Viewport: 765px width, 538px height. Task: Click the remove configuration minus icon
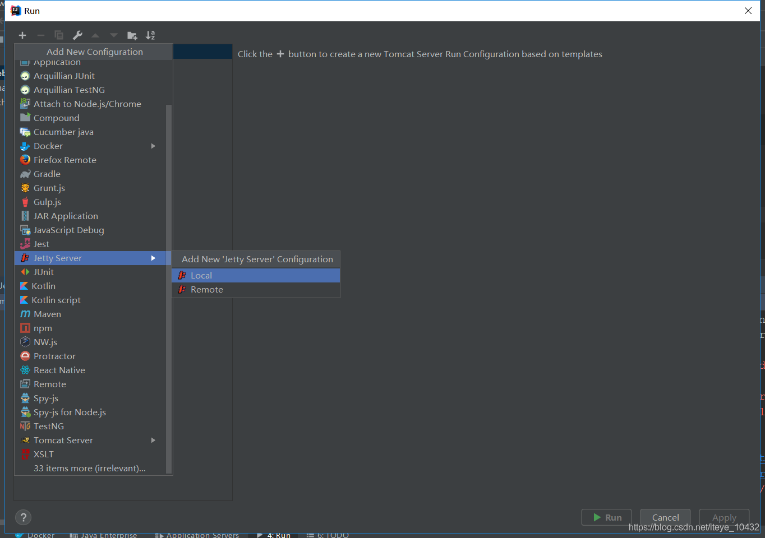(x=41, y=35)
